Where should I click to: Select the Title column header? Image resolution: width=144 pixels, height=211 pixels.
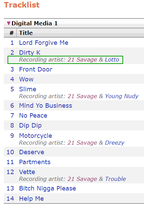point(26,33)
